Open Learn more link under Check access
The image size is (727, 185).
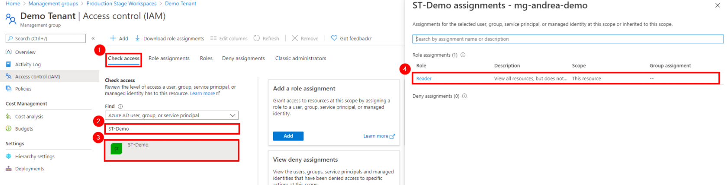(x=205, y=93)
